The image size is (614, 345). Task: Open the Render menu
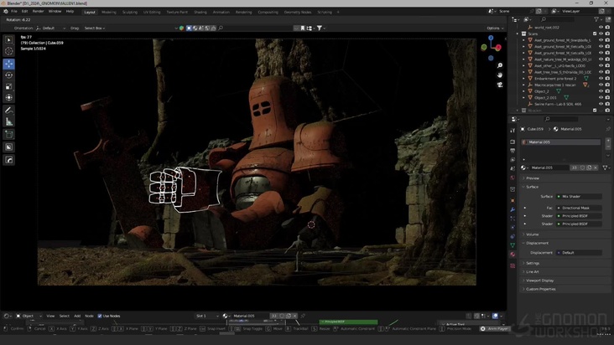pos(38,12)
